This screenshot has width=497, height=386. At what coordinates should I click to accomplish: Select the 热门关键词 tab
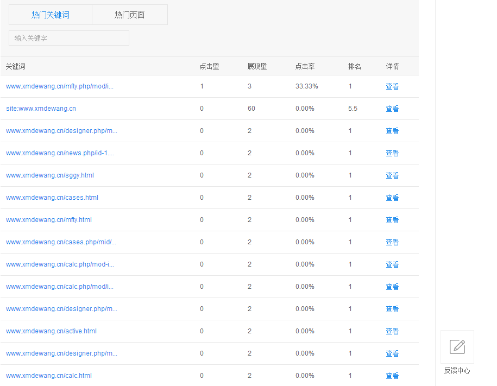pos(50,15)
